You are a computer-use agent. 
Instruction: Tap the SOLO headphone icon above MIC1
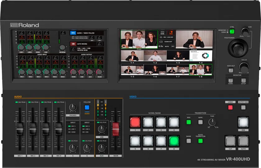click(x=22, y=66)
